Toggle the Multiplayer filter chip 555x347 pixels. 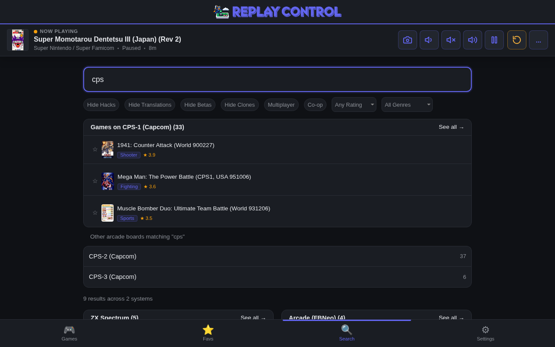281,105
